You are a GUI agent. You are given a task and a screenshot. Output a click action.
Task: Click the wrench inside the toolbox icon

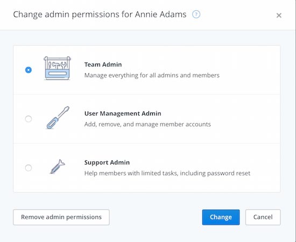(64, 65)
